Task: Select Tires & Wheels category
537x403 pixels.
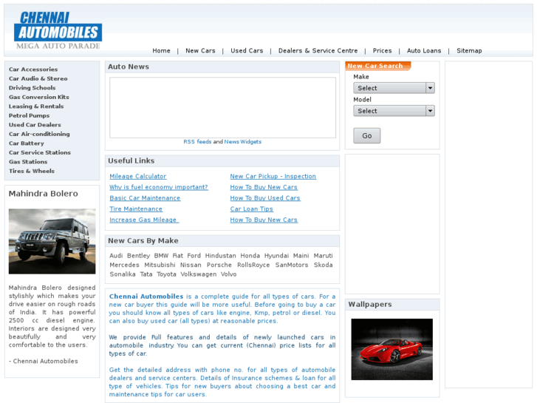Action: click(x=32, y=171)
